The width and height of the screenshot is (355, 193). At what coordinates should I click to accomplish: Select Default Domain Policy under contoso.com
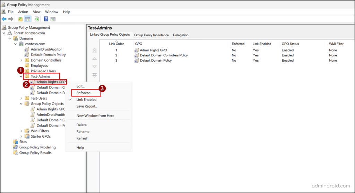click(48, 55)
